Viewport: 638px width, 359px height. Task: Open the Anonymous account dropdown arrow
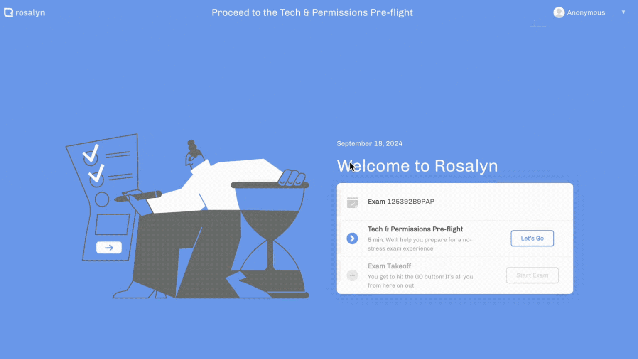tap(623, 12)
